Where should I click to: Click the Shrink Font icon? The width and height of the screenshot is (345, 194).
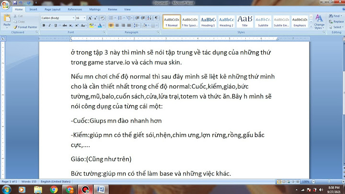(x=96, y=18)
